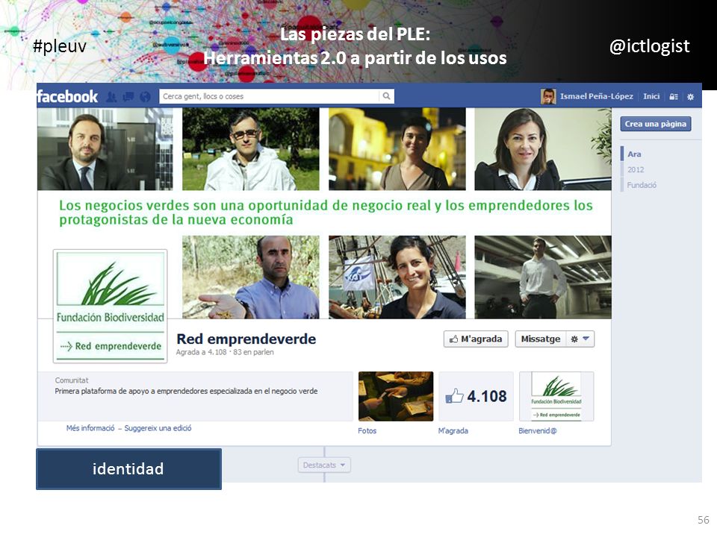Click the green cover slogan 'Los negocios verdes' text
717x537 pixels.
coord(326,213)
